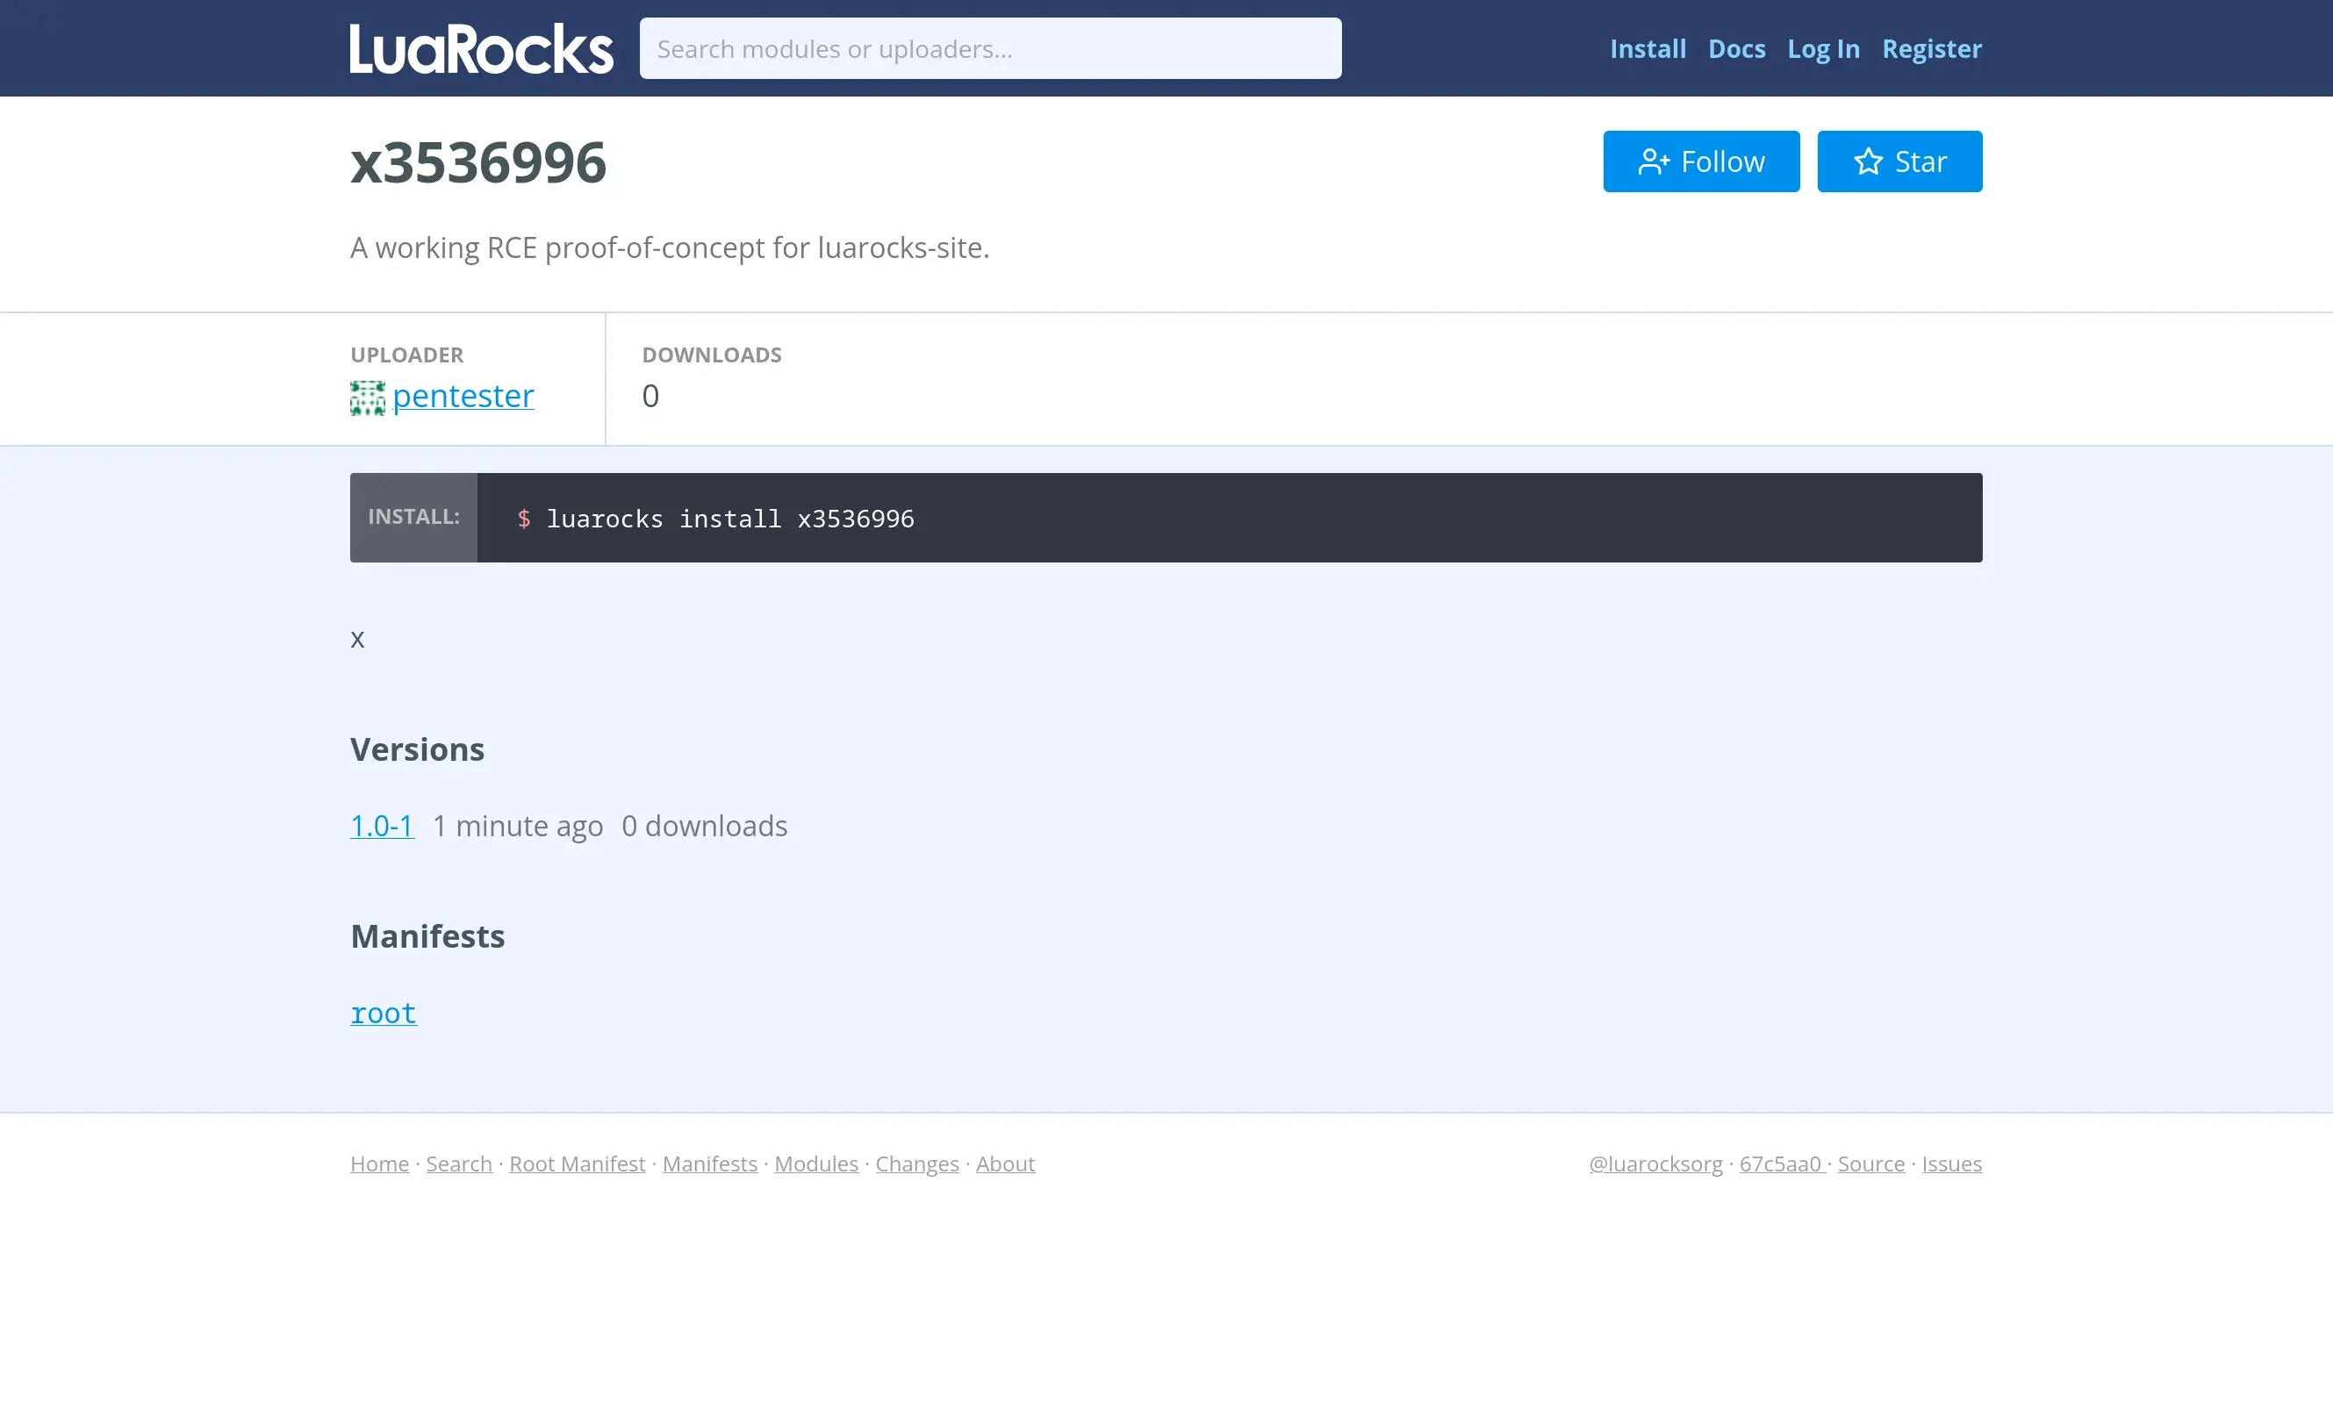The width and height of the screenshot is (2333, 1404).
Task: Open commit 67c5aa0 footer link
Action: click(x=1782, y=1164)
